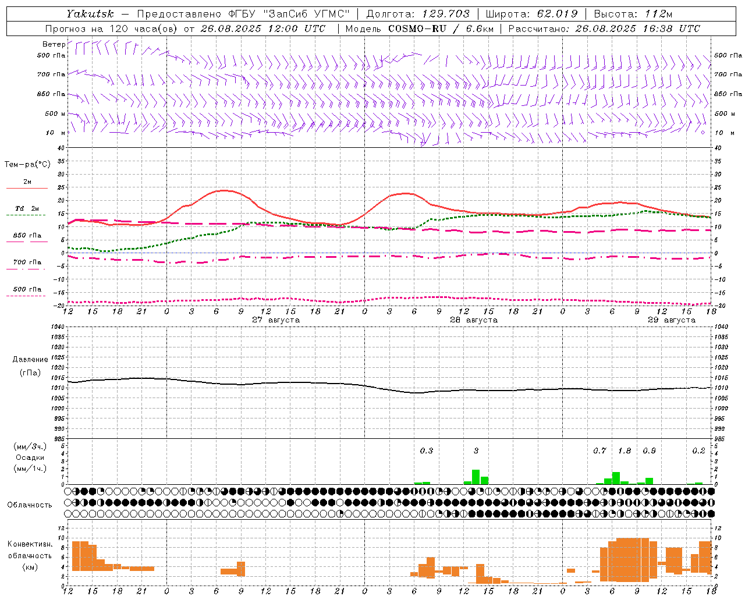
Task: Select the "Широта: 62.019" latitude value
Action: pos(531,14)
